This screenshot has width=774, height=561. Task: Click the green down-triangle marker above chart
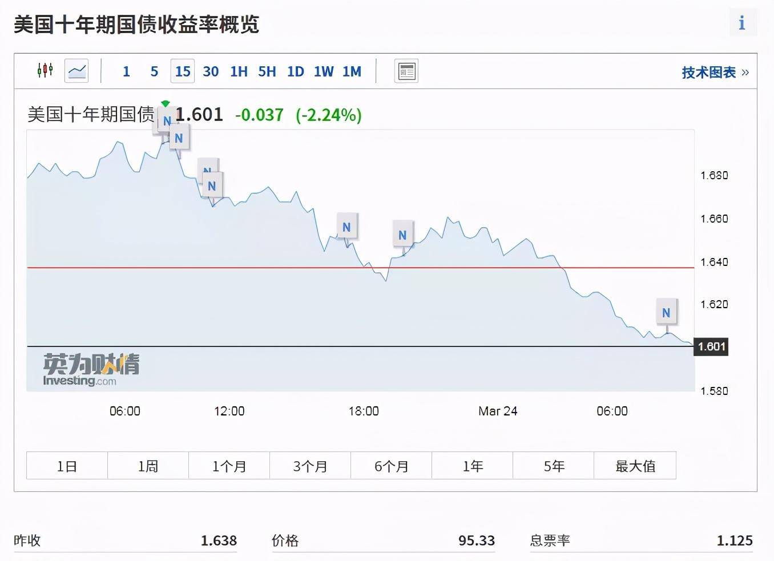[x=166, y=103]
